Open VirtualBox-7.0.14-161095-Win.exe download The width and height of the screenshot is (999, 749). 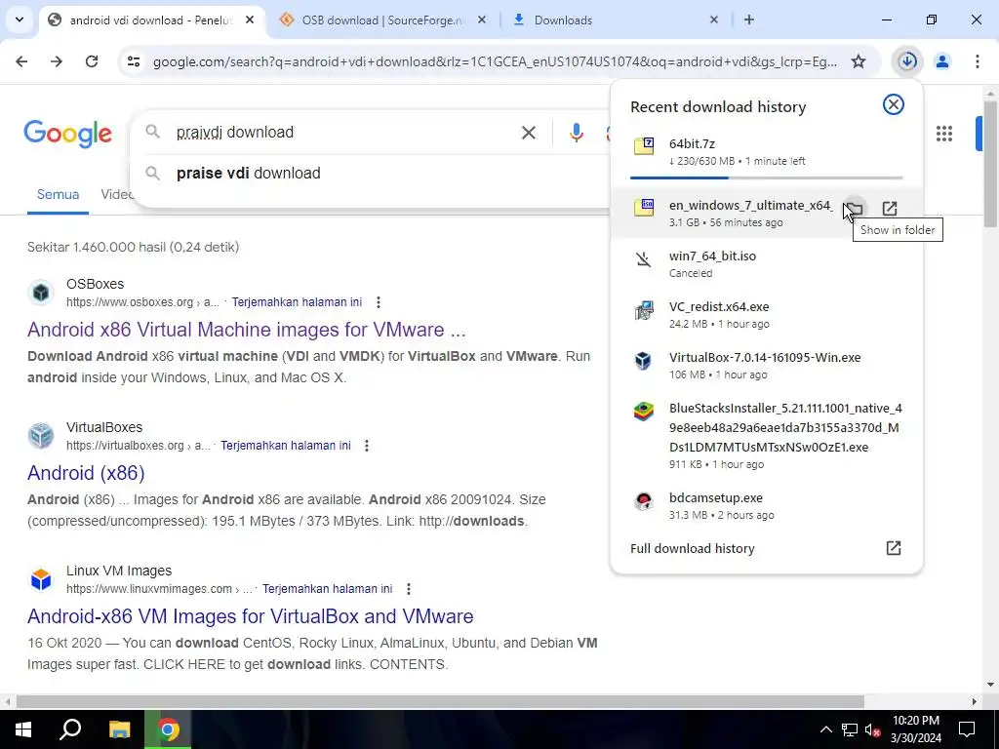(x=767, y=366)
